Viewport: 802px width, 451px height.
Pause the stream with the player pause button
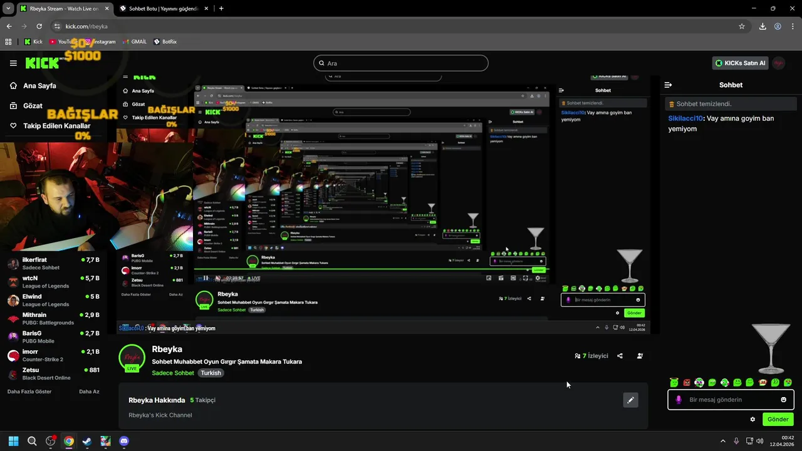206,278
